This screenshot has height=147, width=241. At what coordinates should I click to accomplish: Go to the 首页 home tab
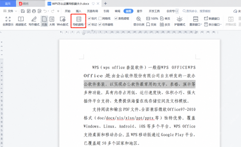8,3
